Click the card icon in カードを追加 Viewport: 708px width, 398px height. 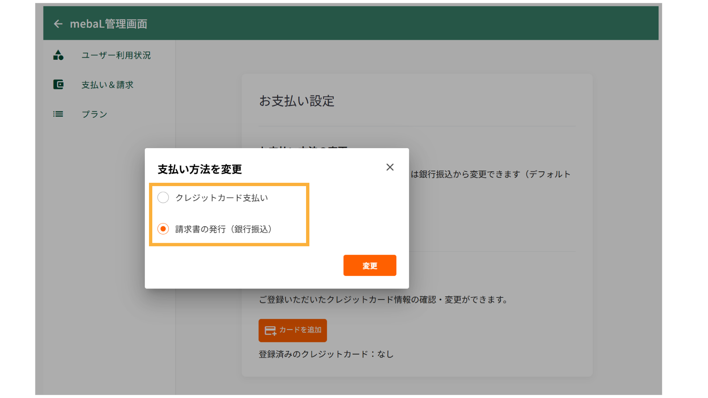coord(270,331)
